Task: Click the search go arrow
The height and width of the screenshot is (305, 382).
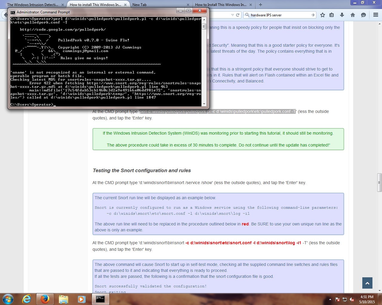Action: click(x=313, y=15)
